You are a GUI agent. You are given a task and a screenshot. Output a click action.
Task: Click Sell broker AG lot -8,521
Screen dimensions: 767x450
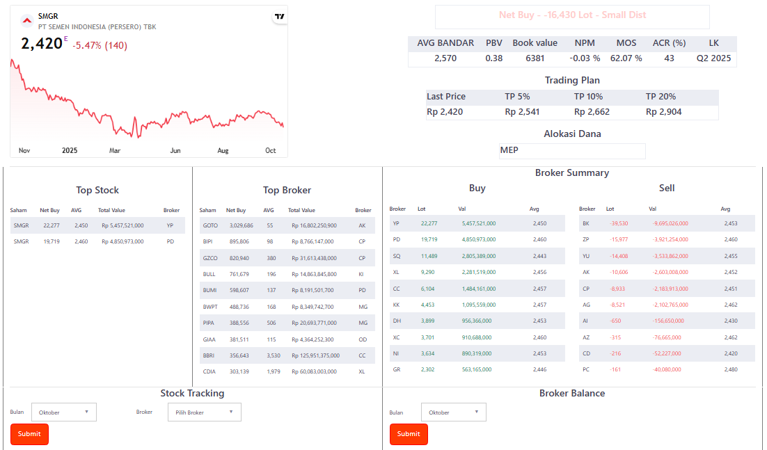[x=667, y=305]
